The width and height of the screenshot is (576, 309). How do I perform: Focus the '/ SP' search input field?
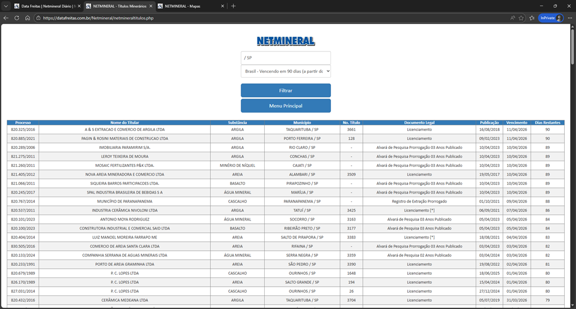pos(285,58)
